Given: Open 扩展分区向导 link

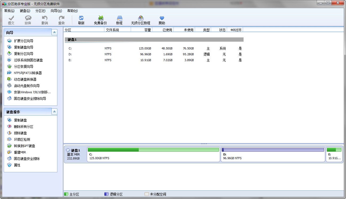Looking at the screenshot, I should [x=23, y=41].
